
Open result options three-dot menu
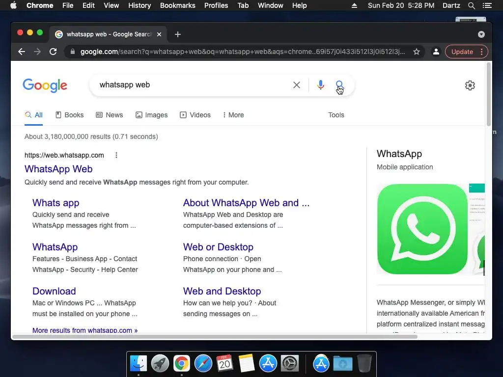click(116, 155)
